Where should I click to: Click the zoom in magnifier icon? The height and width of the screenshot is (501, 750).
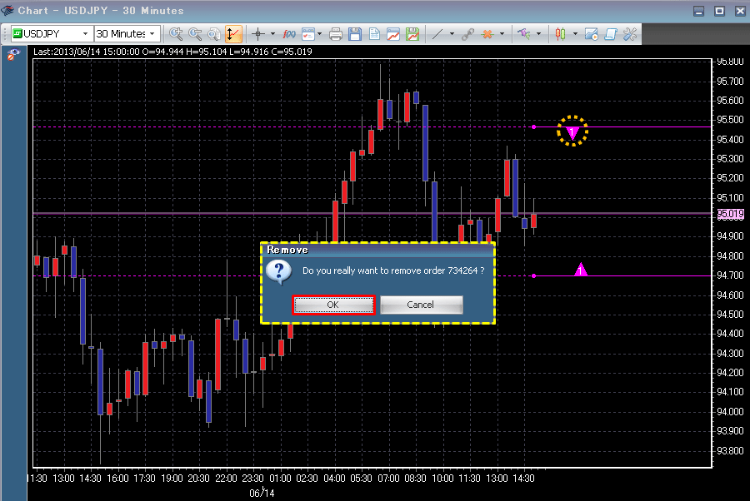pyautogui.click(x=176, y=34)
